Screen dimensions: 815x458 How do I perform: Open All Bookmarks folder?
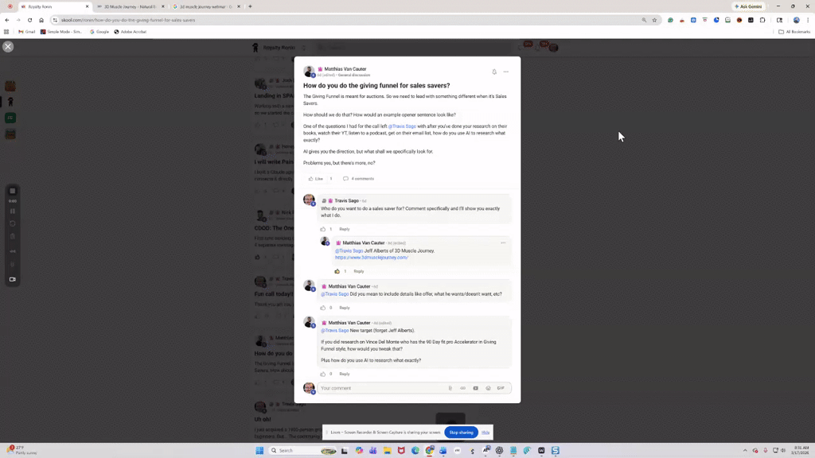click(x=794, y=32)
